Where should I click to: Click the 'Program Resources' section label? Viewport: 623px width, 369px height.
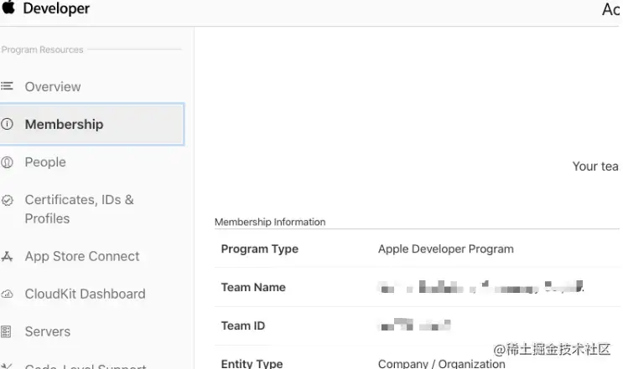(x=42, y=49)
